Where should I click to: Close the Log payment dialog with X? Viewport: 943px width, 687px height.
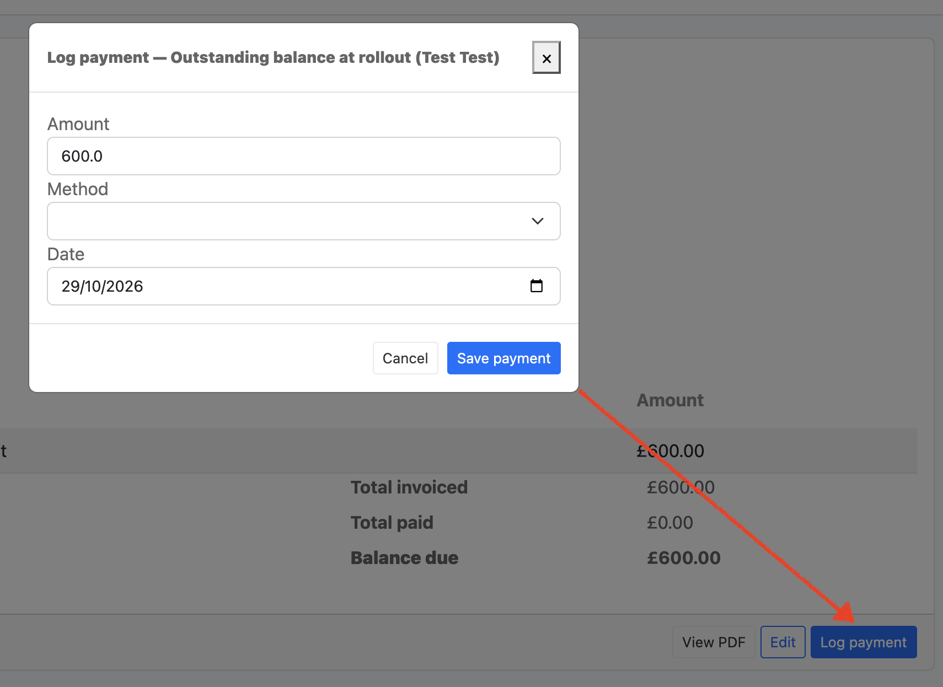click(x=546, y=57)
